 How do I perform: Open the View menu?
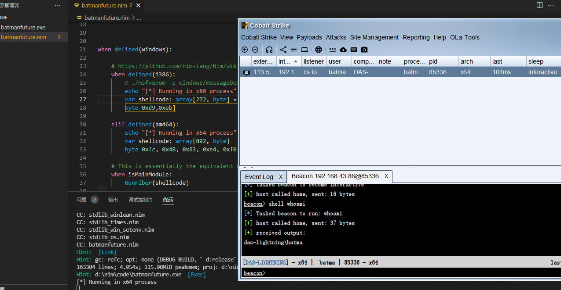286,37
